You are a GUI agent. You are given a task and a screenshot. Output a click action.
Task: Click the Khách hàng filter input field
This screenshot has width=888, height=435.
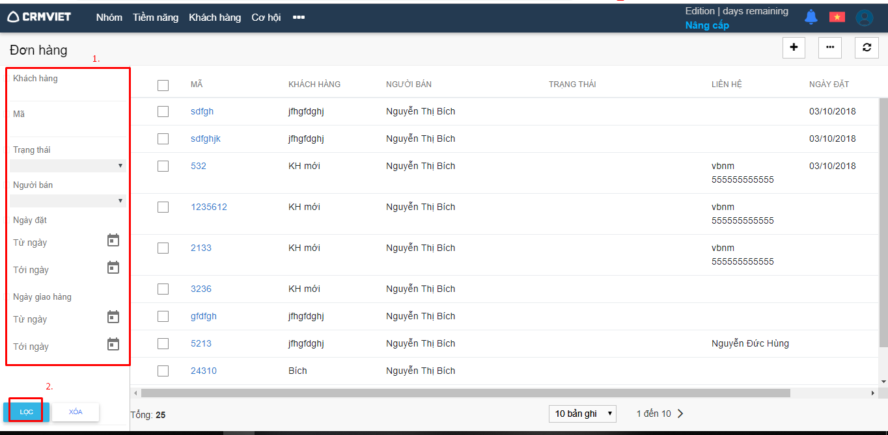[68, 92]
